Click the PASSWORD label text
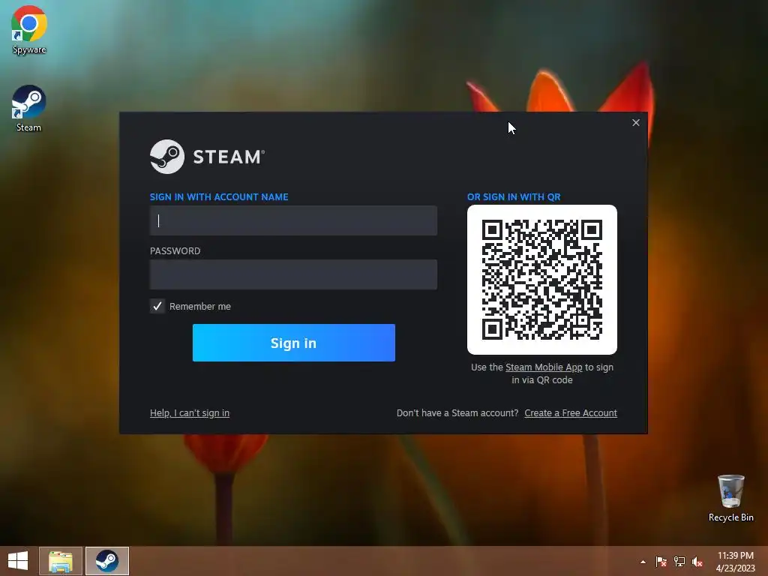The width and height of the screenshot is (768, 576). click(175, 250)
